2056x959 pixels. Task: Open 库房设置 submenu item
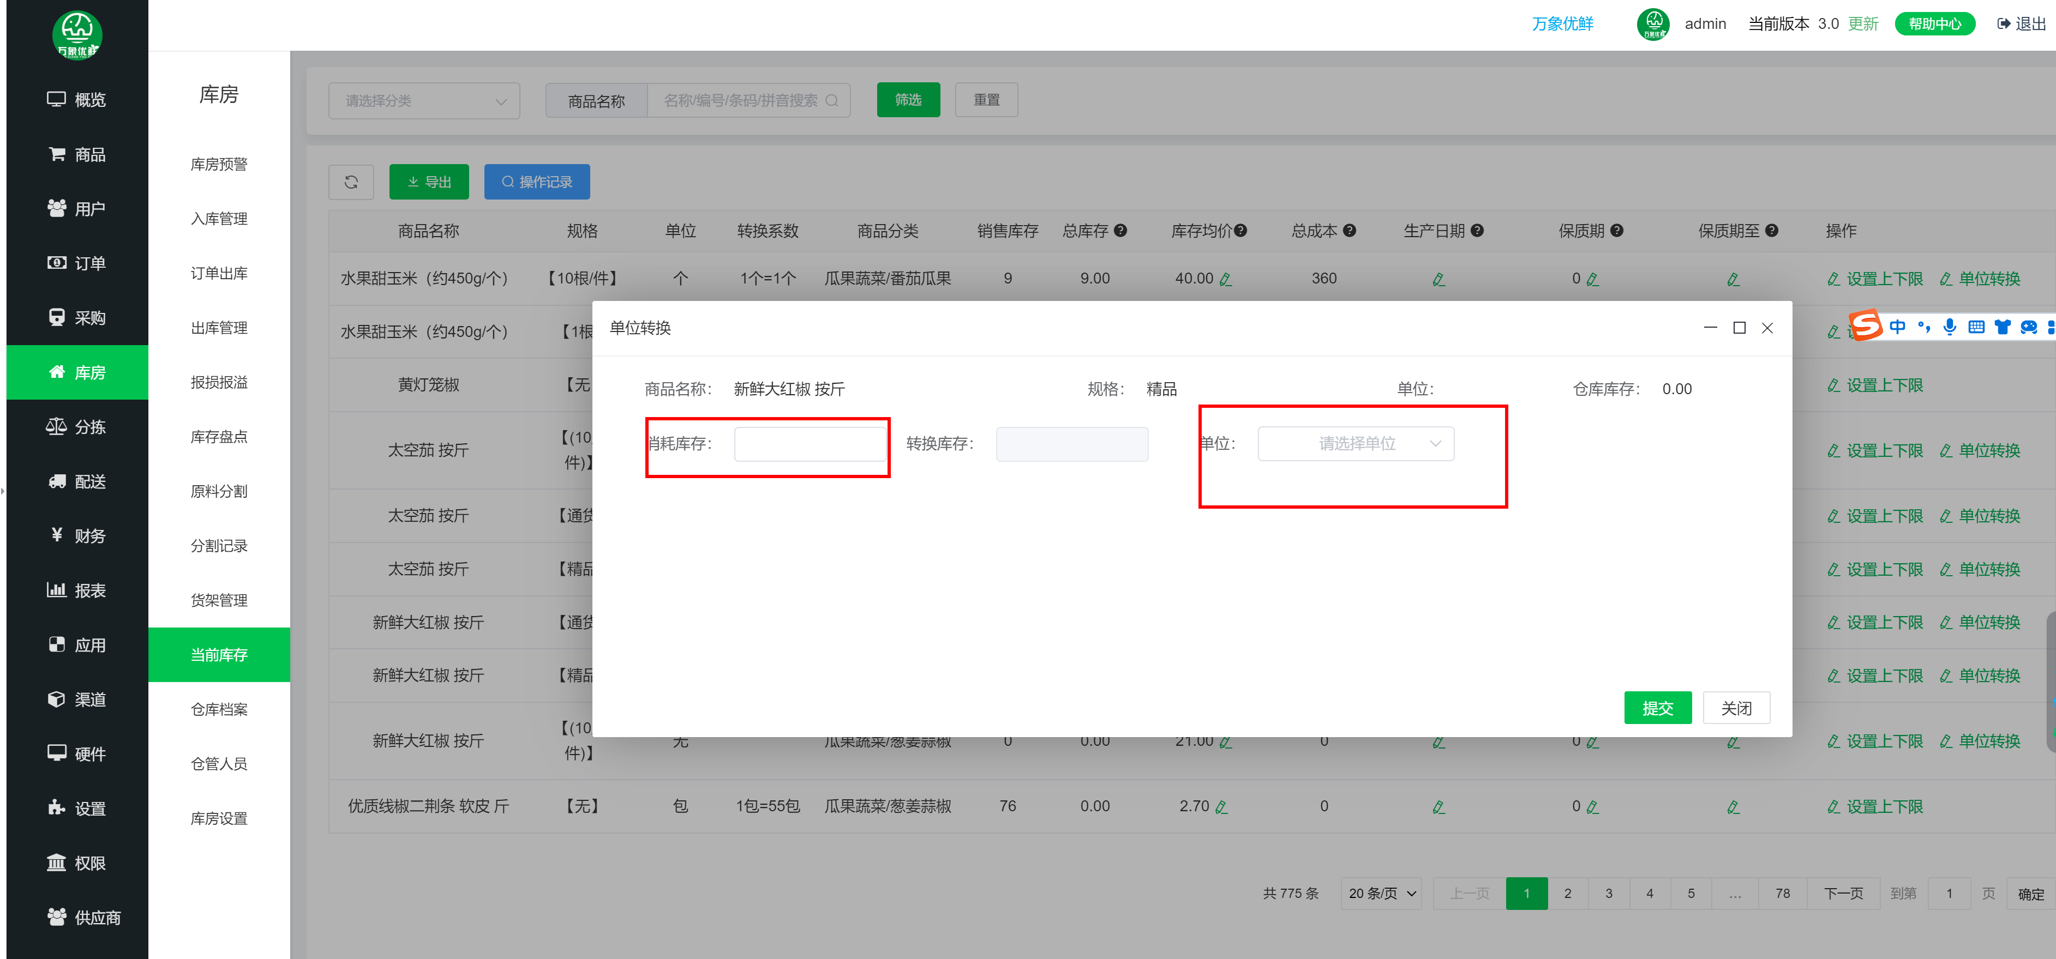tap(219, 818)
